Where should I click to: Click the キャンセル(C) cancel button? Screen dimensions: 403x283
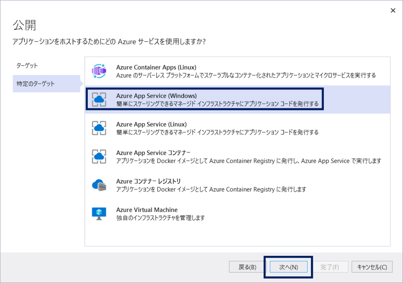tap(372, 267)
